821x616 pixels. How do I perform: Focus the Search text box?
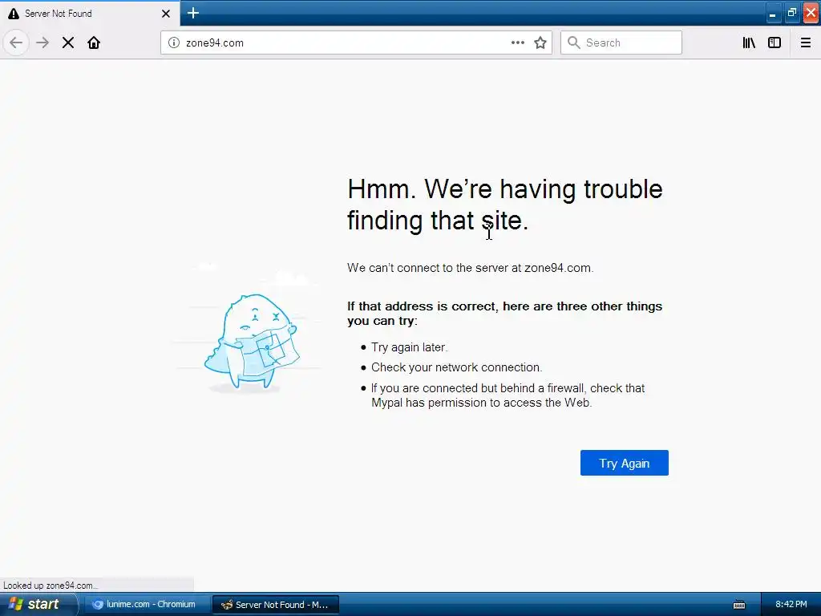(x=621, y=43)
